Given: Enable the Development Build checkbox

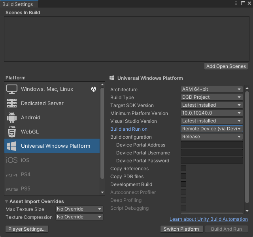Looking at the screenshot, I should point(183,184).
